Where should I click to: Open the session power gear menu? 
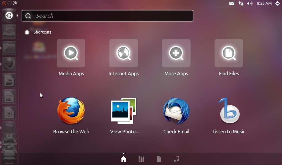(x=278, y=3)
